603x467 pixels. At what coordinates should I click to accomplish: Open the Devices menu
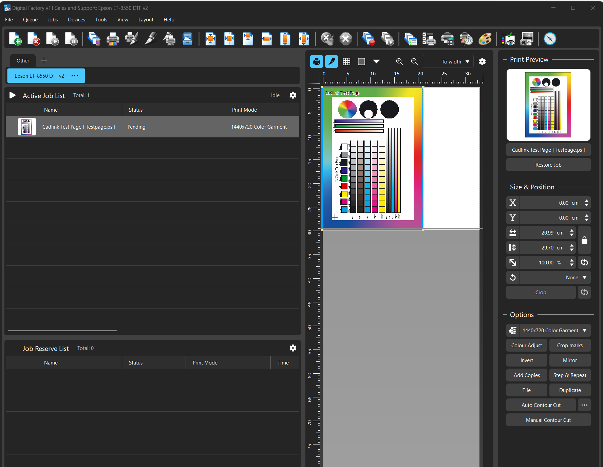coord(76,19)
